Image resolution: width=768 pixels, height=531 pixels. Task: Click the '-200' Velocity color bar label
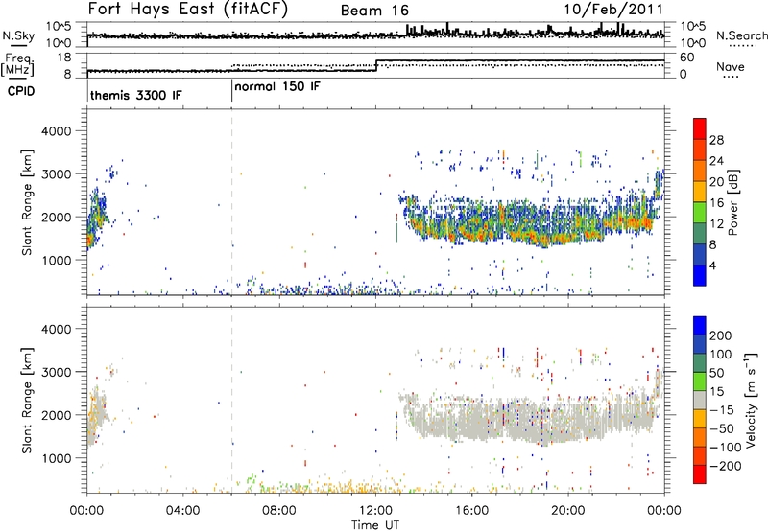726,466
